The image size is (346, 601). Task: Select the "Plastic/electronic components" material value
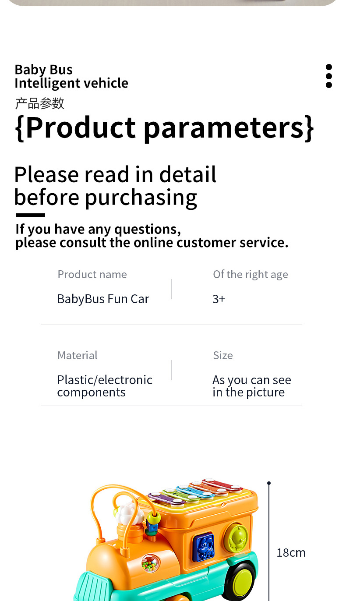(105, 386)
